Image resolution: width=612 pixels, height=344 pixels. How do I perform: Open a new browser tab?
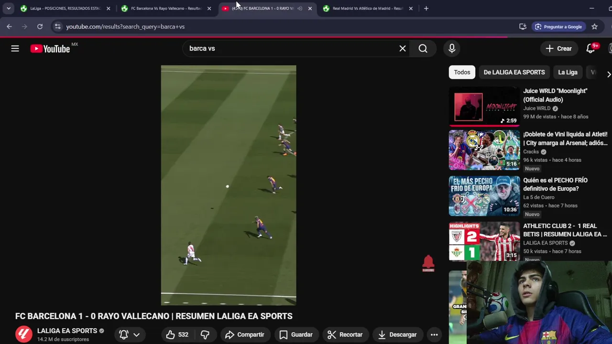tap(426, 8)
